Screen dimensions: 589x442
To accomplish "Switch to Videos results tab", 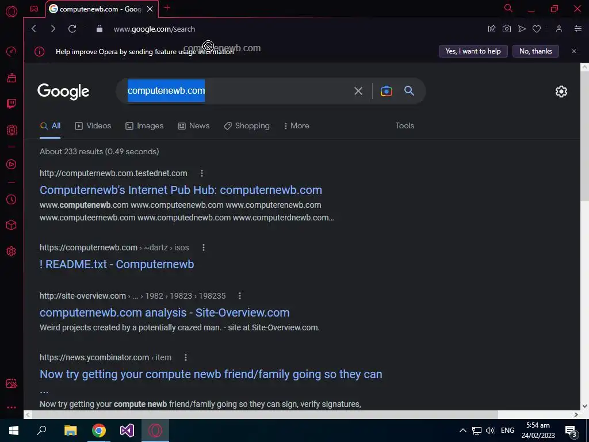I will pos(93,126).
